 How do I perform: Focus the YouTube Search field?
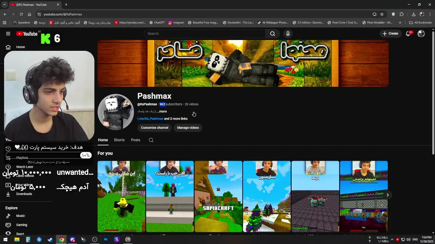(205, 34)
